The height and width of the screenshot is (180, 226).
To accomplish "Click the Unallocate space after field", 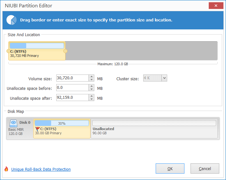I will (73, 98).
